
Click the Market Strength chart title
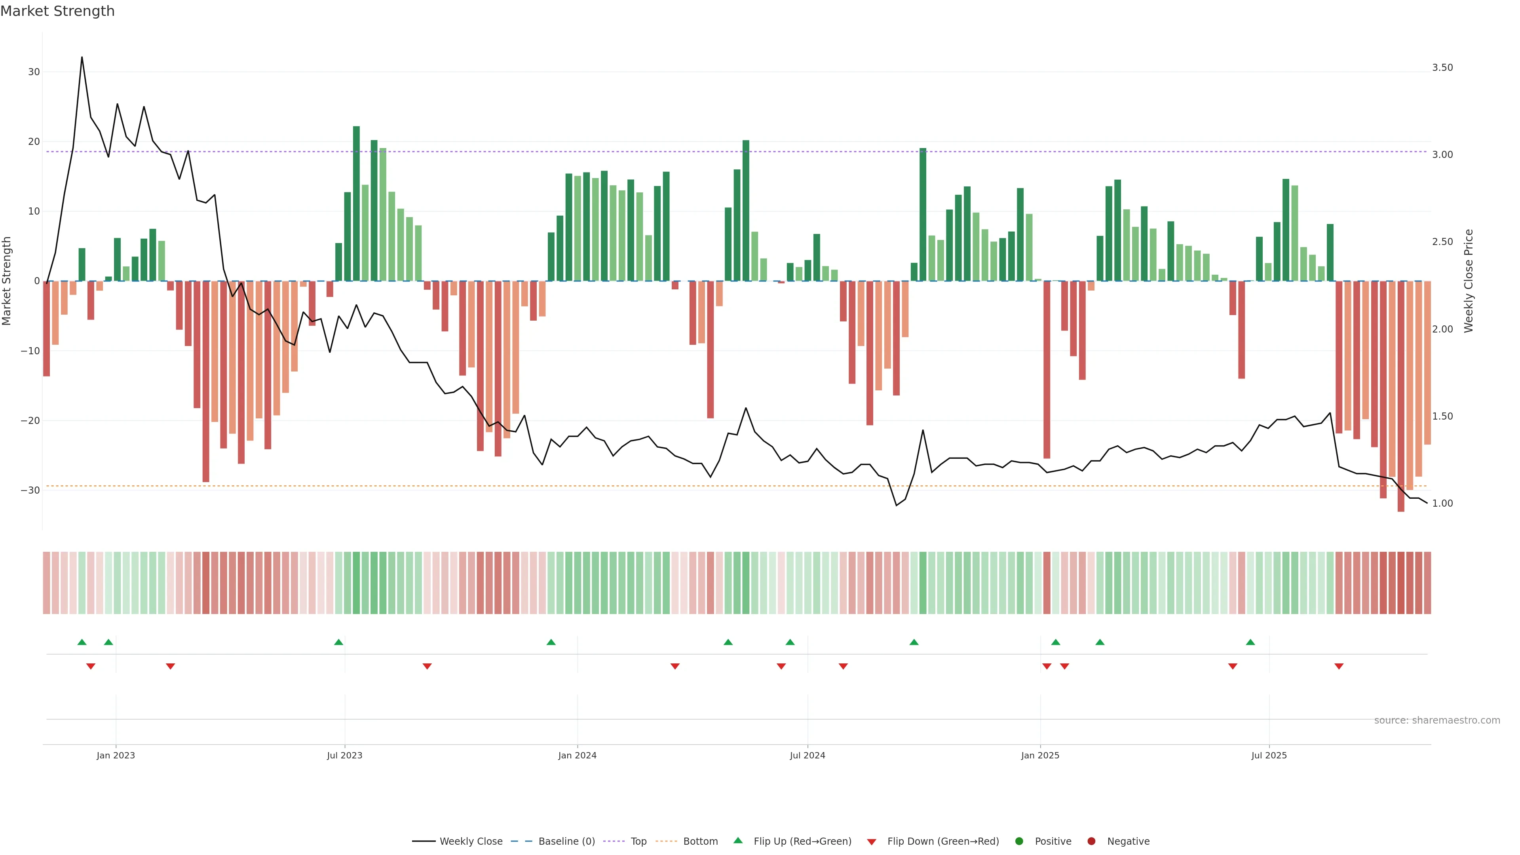tap(57, 11)
